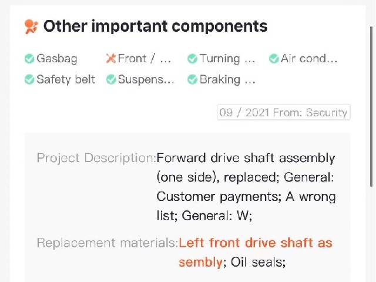Image resolution: width=376 pixels, height=282 pixels.
Task: Click the 09 / 2021 From: Security tag
Action: (284, 112)
